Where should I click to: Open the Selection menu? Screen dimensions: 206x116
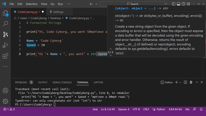[32, 4]
